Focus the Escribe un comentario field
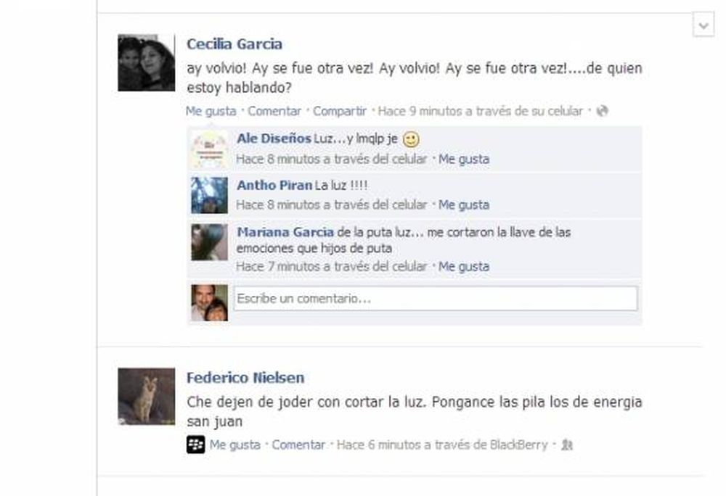Viewport: 726px width, 496px height. tap(436, 299)
